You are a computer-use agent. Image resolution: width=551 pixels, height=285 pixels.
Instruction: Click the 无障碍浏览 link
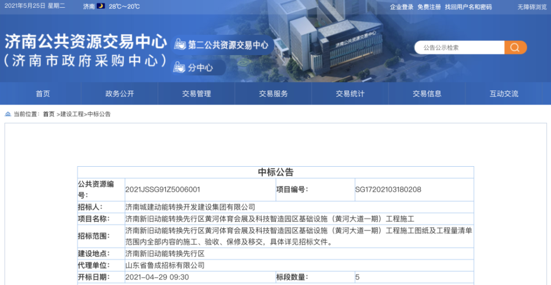point(532,7)
